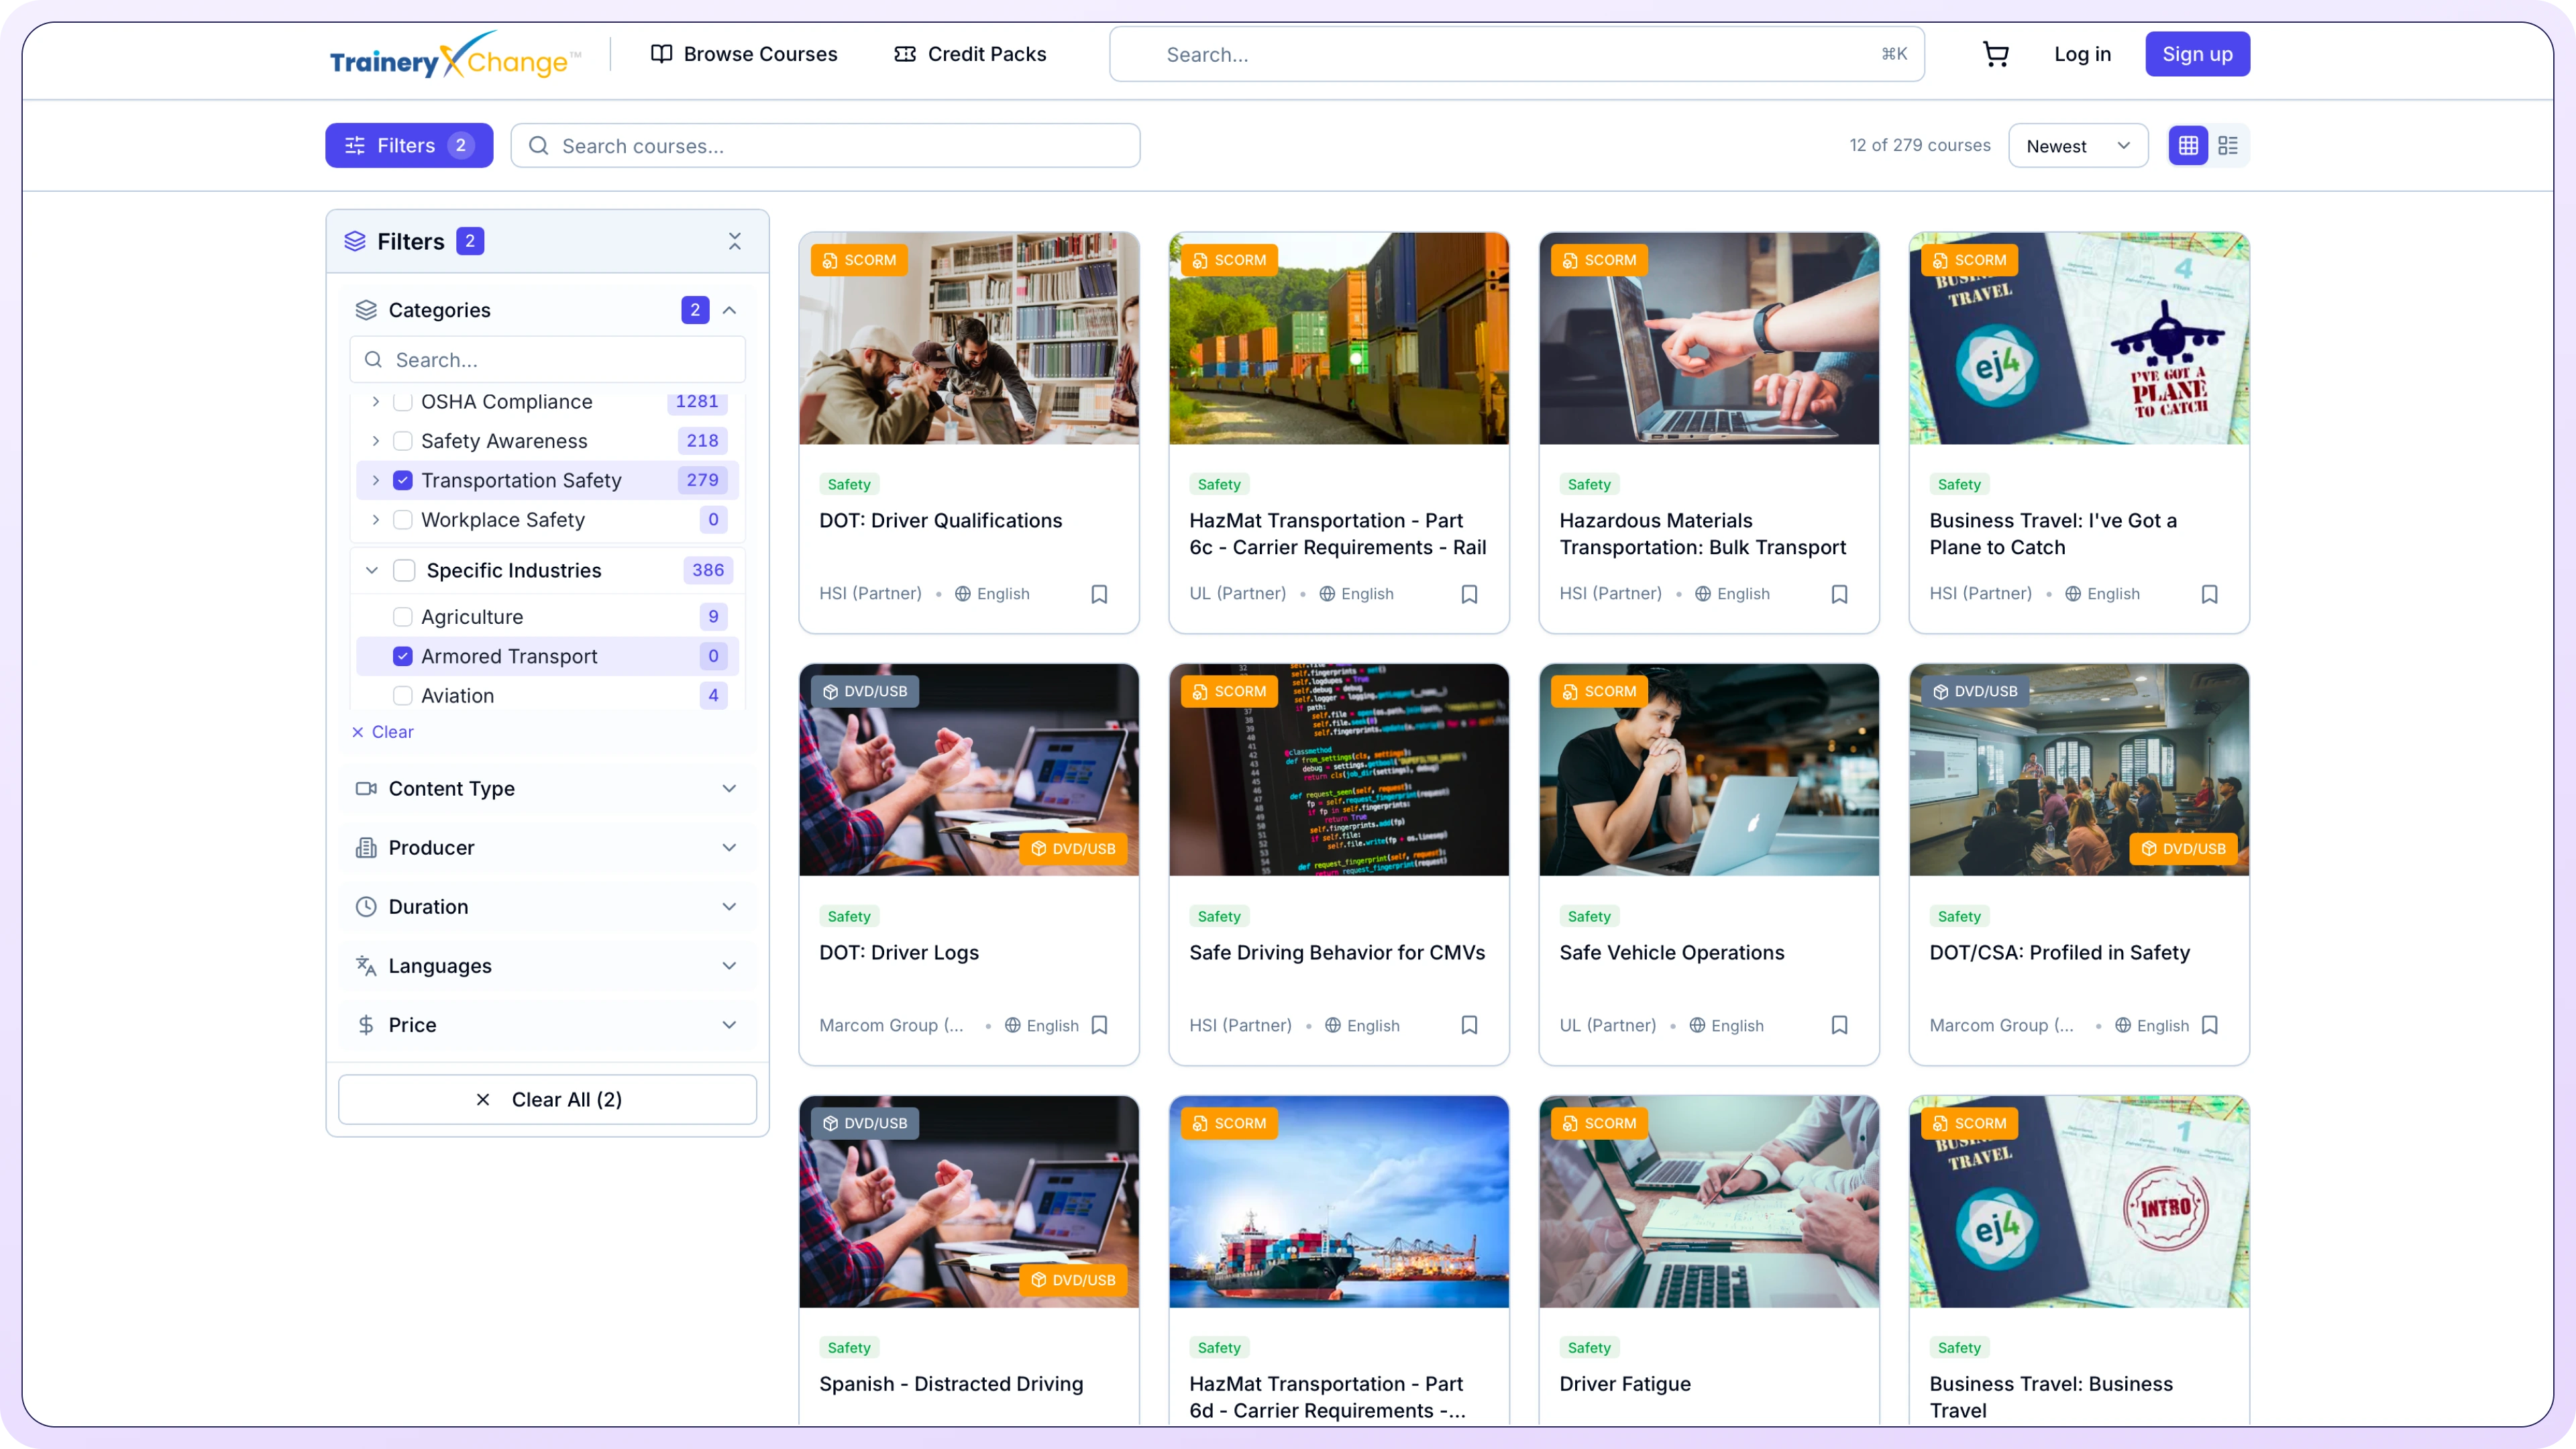This screenshot has height=1449, width=2576.
Task: Check the Agriculture industry filter
Action: click(x=403, y=617)
